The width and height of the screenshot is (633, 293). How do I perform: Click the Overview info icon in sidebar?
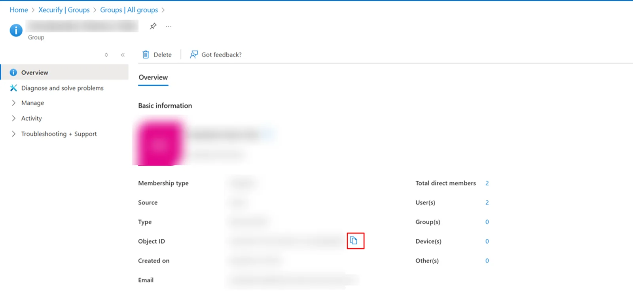click(x=13, y=72)
